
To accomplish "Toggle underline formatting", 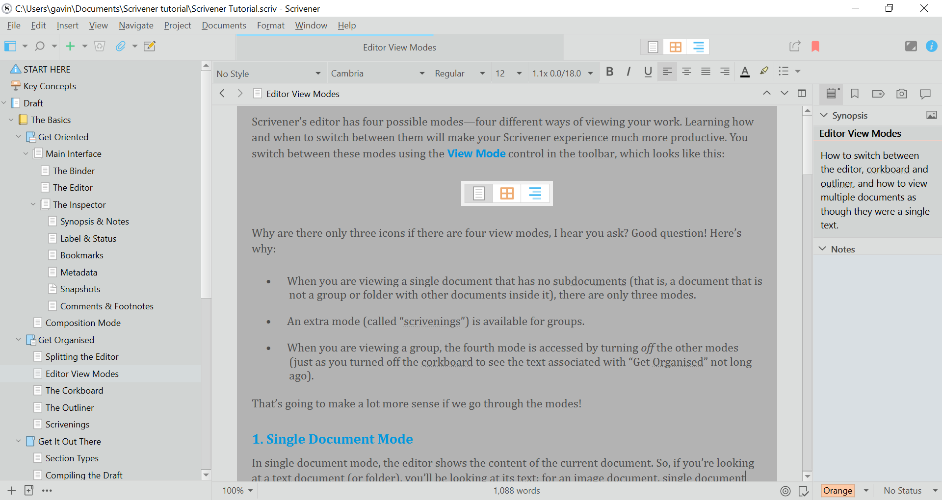I will 648,72.
